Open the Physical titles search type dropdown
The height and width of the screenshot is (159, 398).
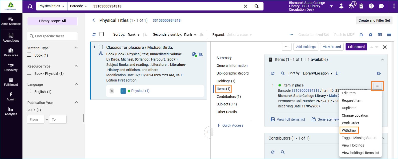51,6
